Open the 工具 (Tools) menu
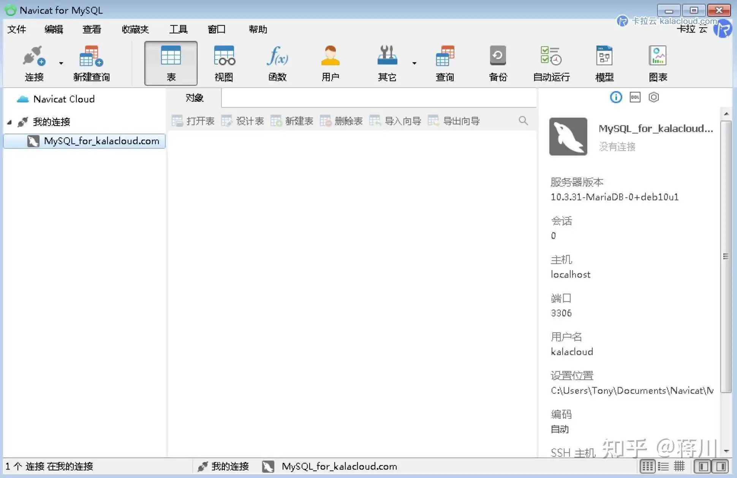The width and height of the screenshot is (737, 478). point(178,29)
